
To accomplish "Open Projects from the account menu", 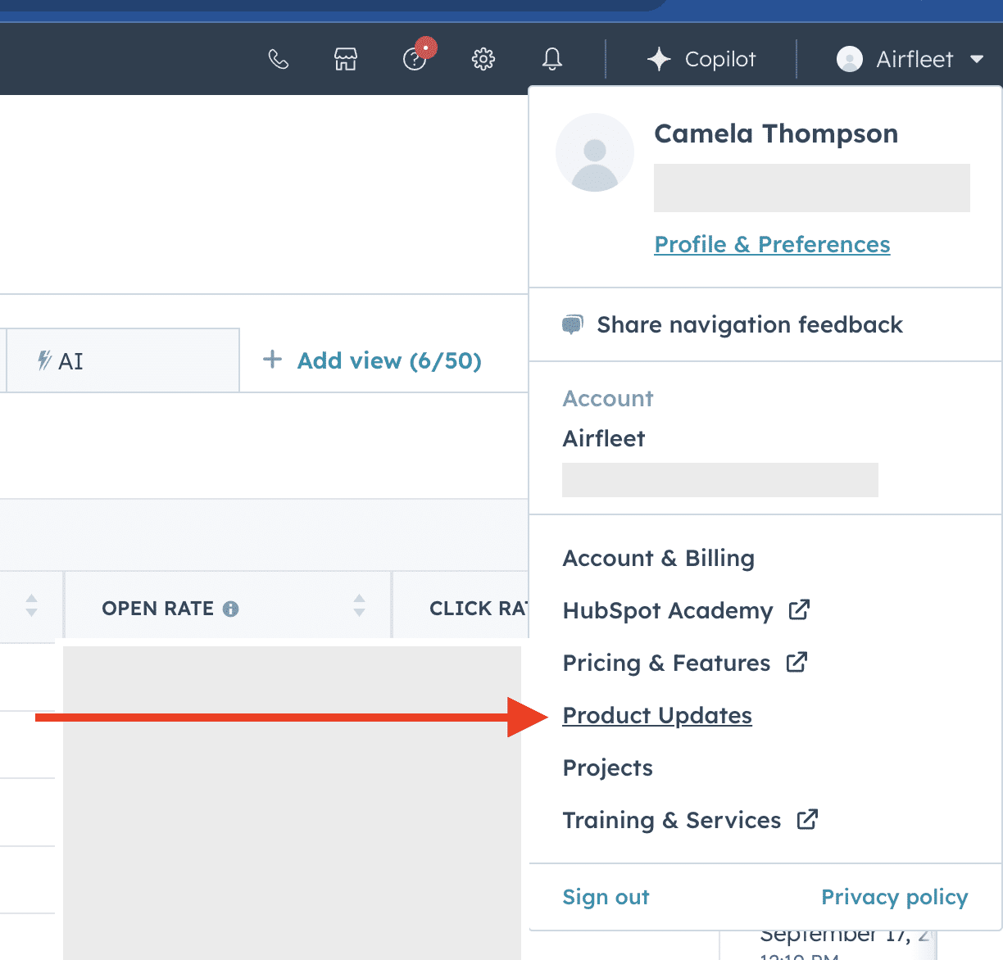I will pos(608,768).
